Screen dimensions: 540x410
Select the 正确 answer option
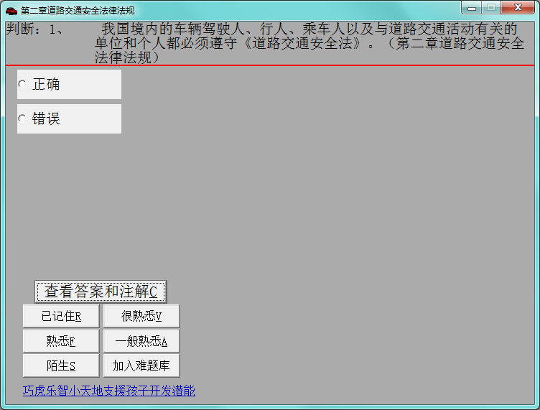[x=69, y=84]
